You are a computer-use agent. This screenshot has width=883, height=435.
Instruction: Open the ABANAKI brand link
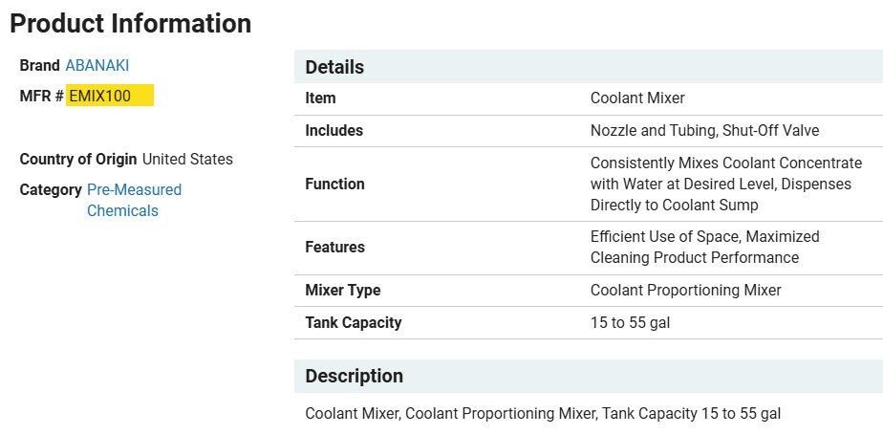(x=97, y=65)
